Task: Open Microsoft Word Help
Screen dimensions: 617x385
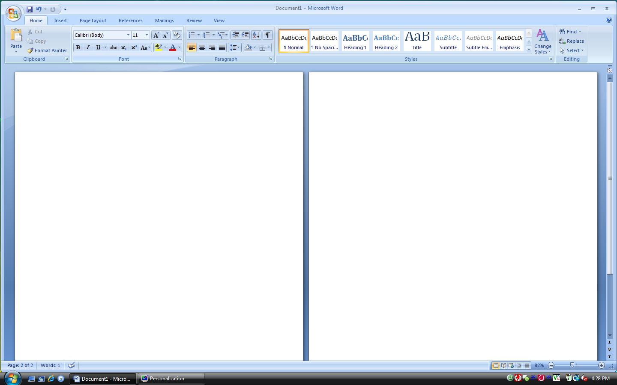Action: 609,20
